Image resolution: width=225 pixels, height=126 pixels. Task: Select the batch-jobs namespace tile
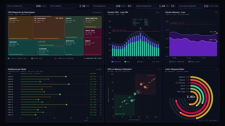point(93,33)
